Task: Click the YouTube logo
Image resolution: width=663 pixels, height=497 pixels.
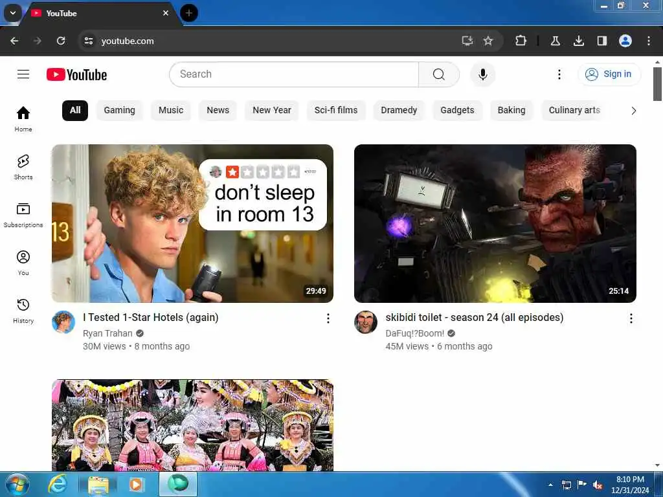Action: (x=76, y=75)
